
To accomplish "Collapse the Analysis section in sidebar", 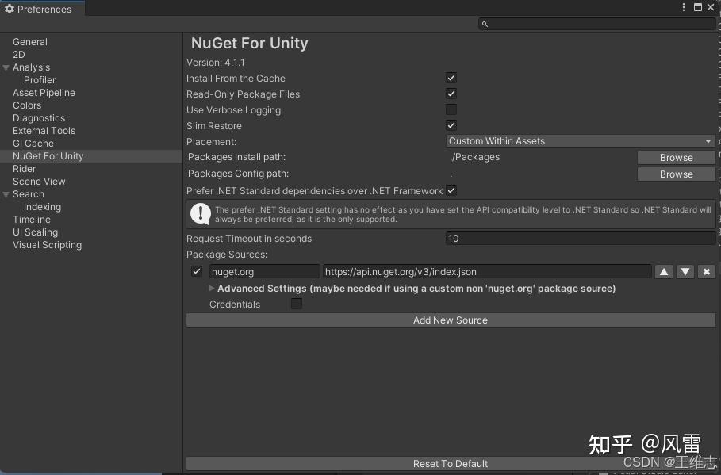I will click(6, 67).
